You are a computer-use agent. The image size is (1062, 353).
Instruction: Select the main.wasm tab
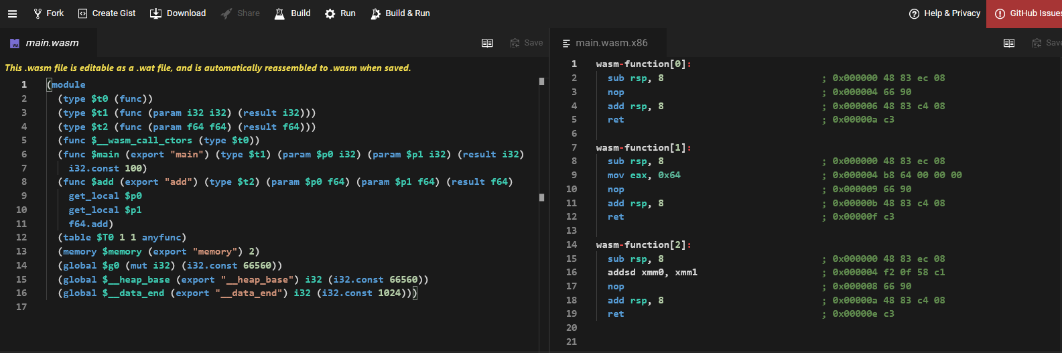pos(52,43)
